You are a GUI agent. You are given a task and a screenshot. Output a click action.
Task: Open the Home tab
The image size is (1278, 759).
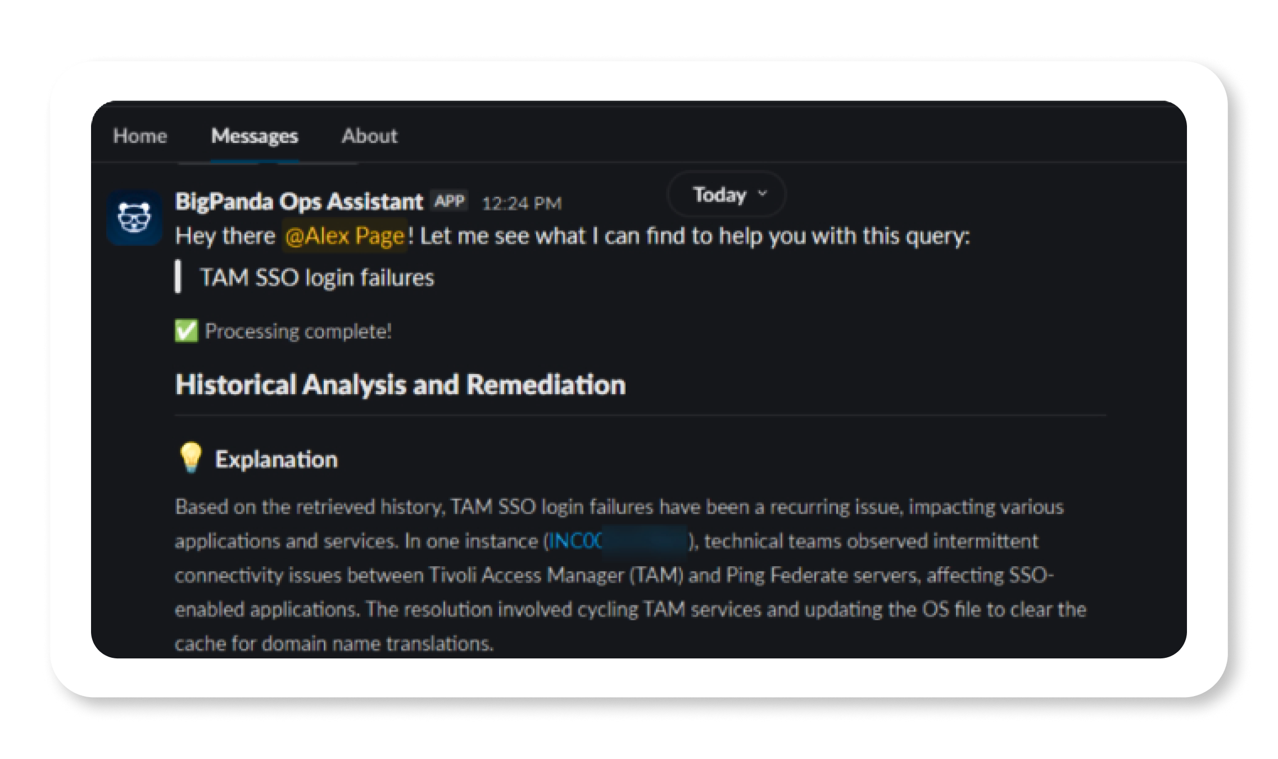click(140, 136)
